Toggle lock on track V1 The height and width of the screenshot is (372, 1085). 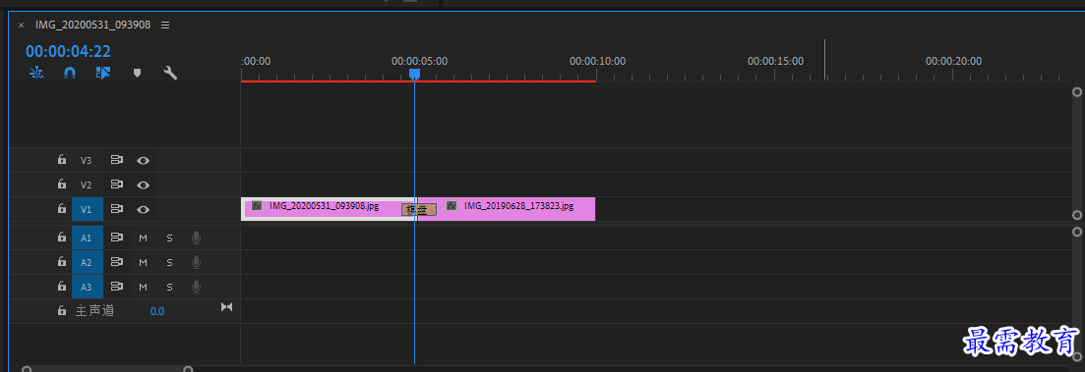pos(62,208)
